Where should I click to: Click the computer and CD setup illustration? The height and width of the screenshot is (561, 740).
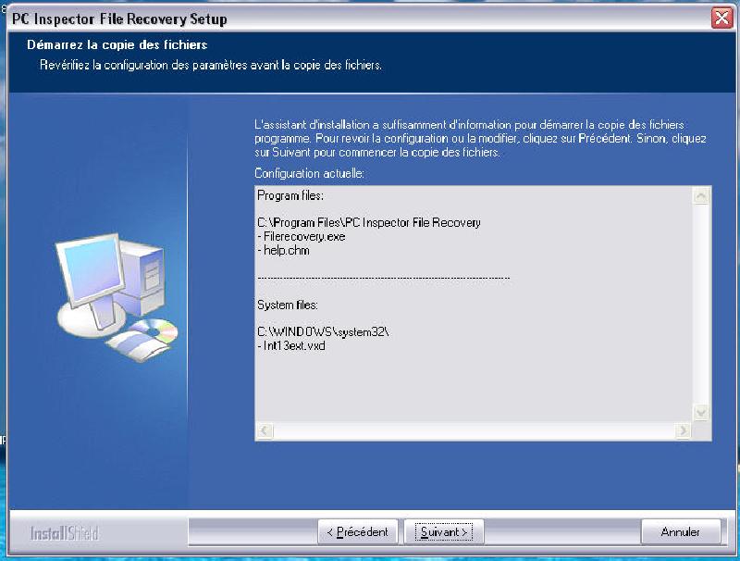117,297
